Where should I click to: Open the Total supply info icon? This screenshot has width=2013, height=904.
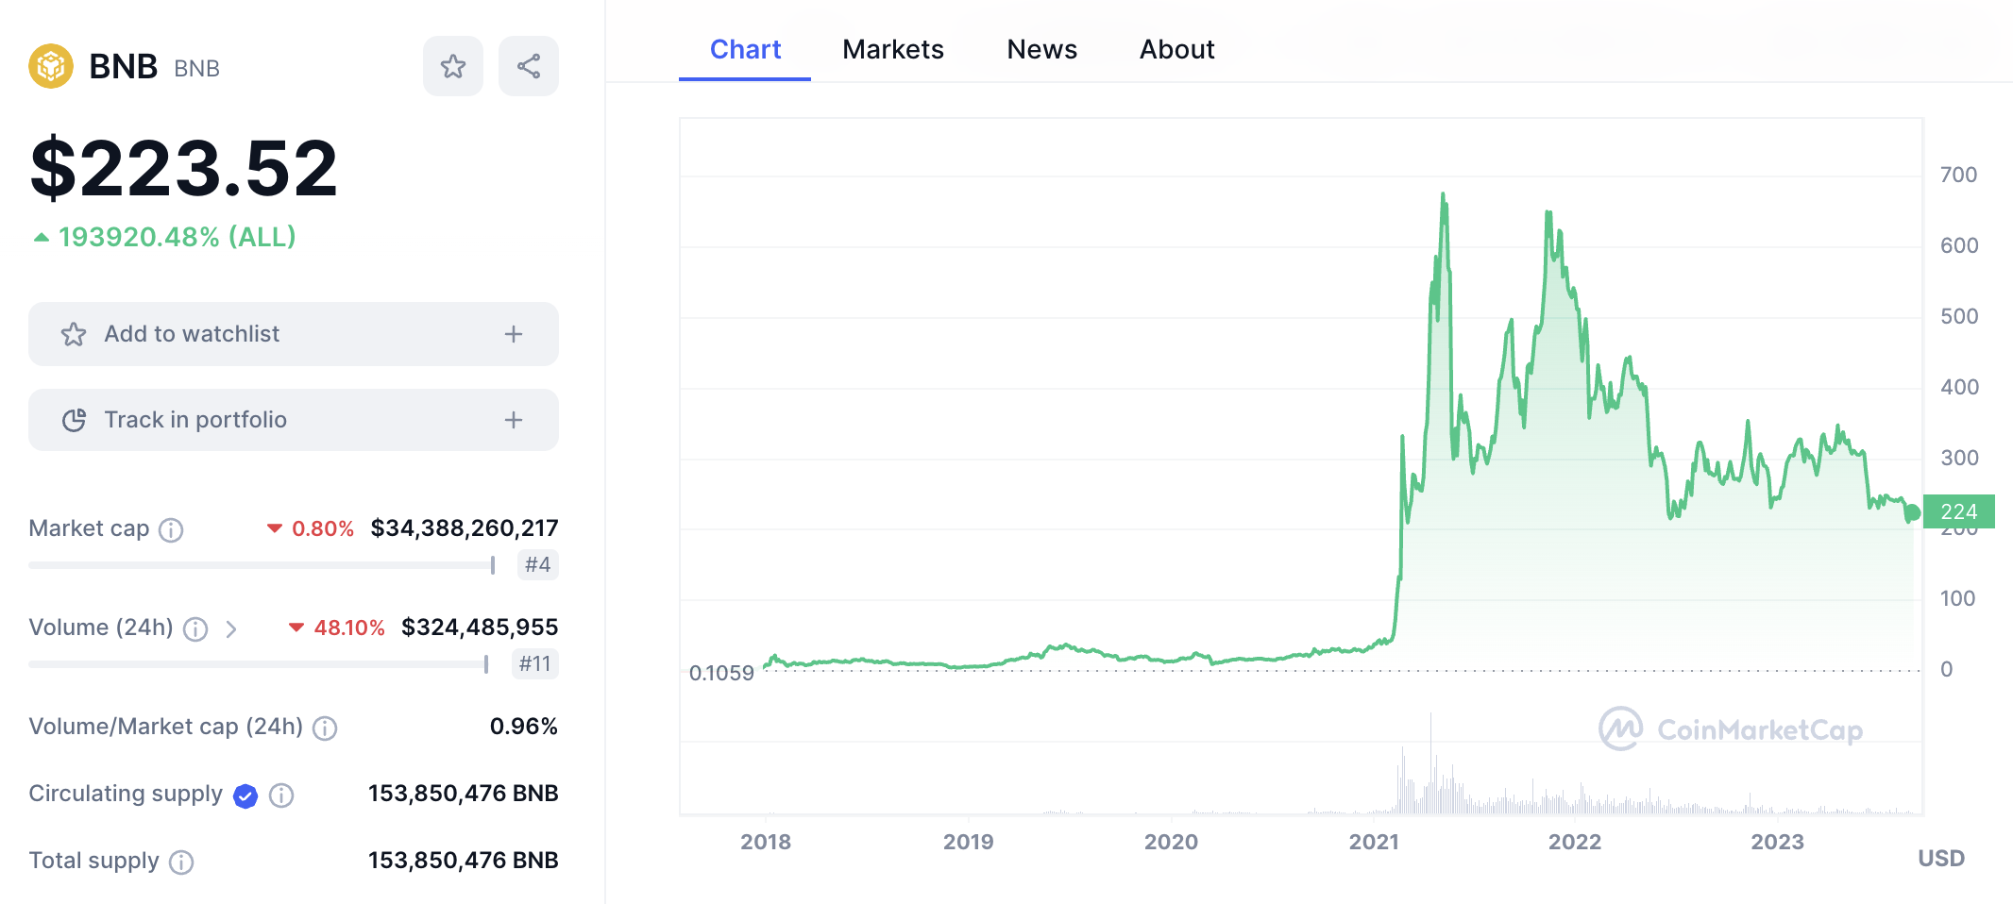181,862
